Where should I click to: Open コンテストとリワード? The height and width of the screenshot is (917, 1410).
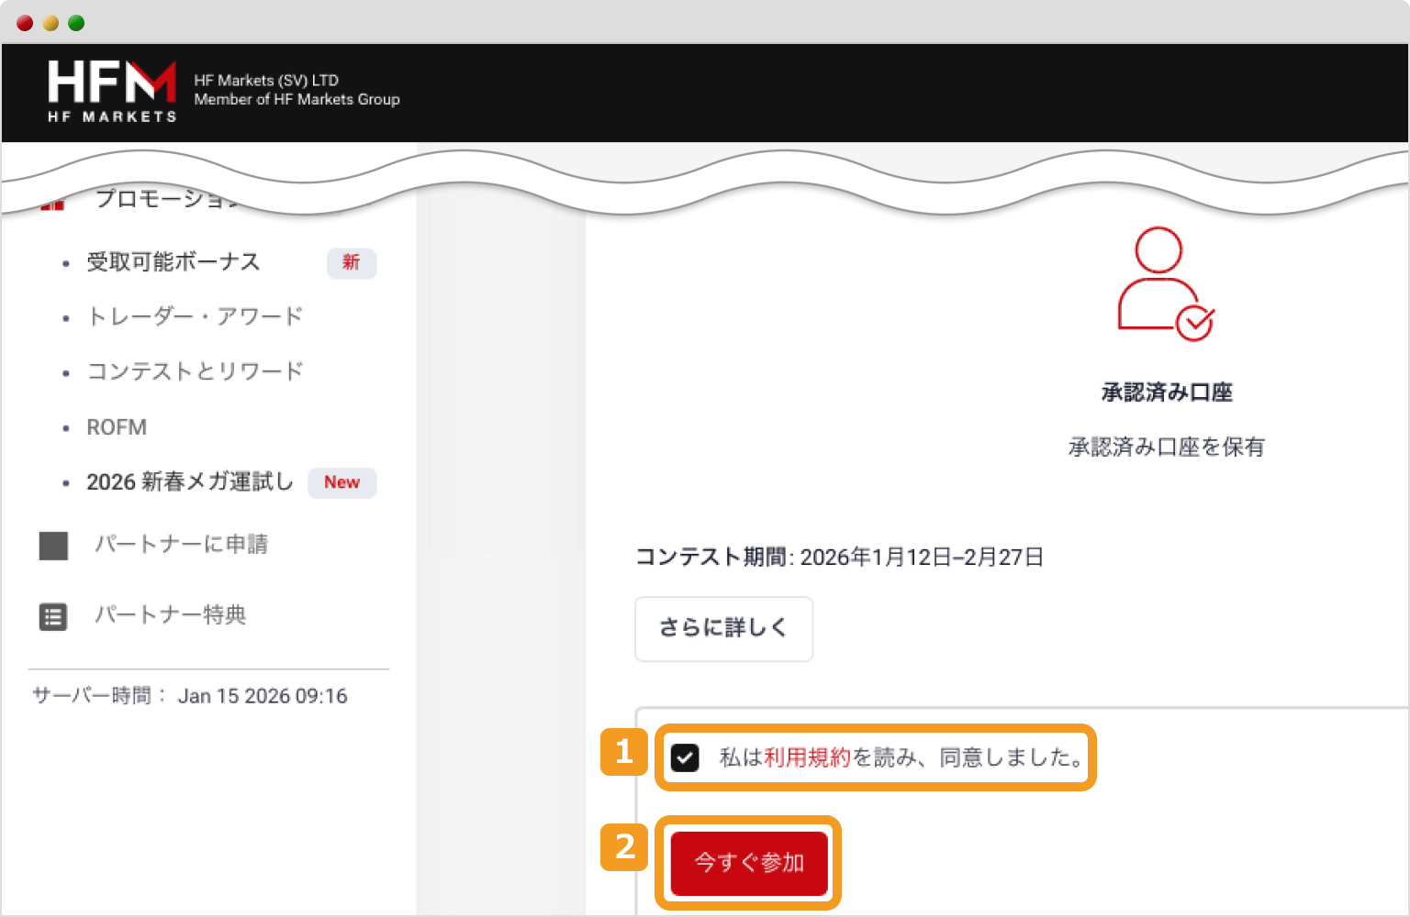point(194,371)
